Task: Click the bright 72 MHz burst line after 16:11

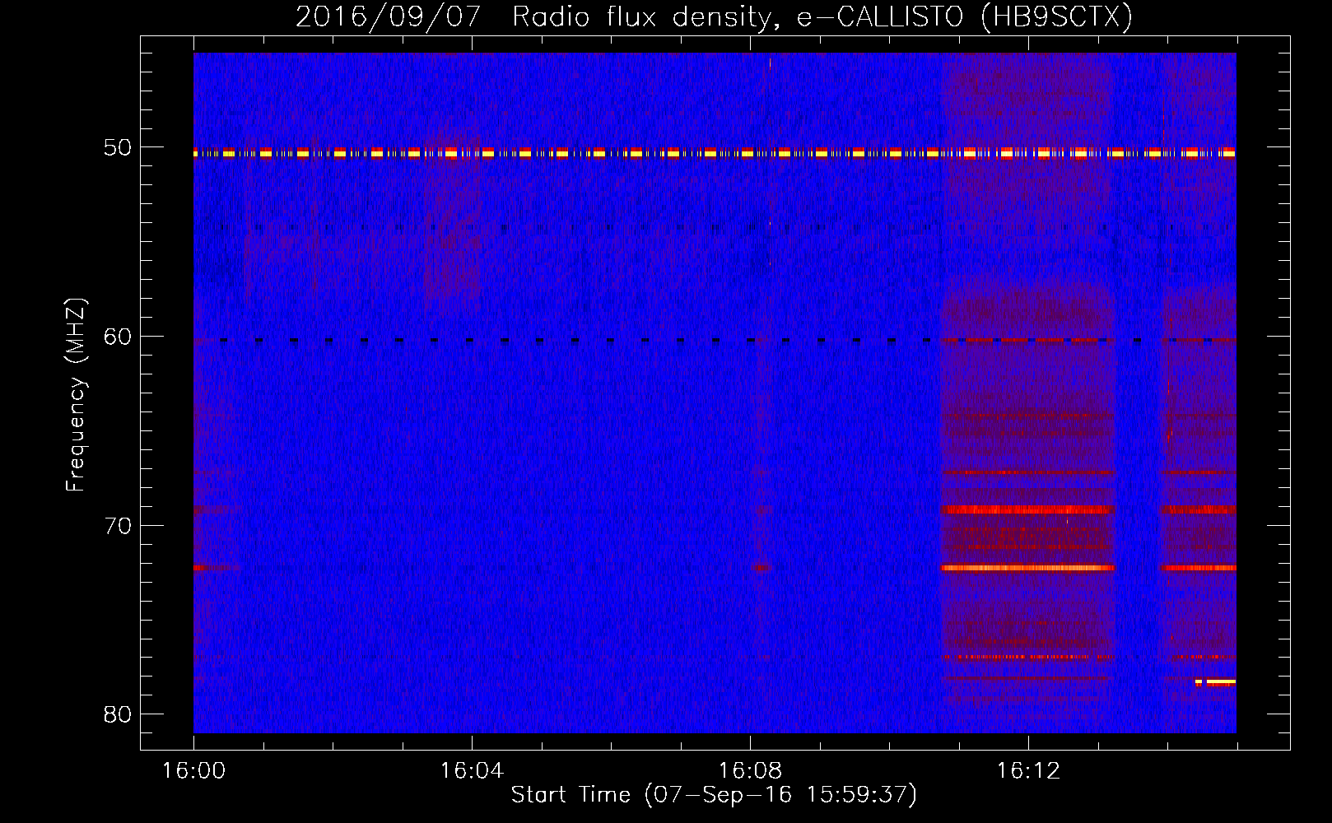Action: tap(1027, 568)
